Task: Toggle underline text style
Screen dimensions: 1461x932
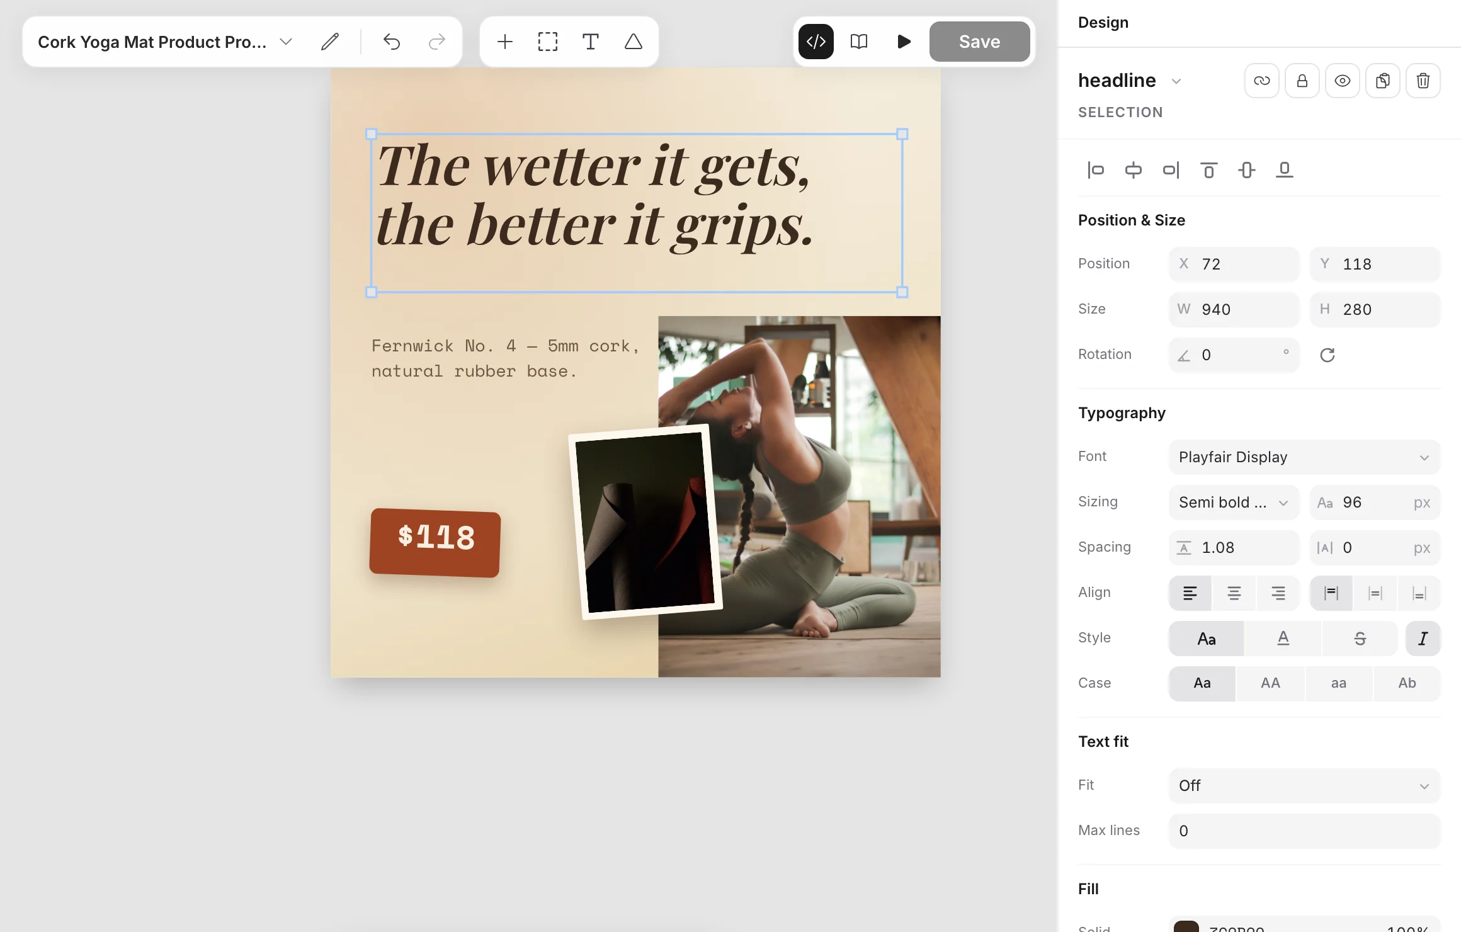Action: [1283, 639]
